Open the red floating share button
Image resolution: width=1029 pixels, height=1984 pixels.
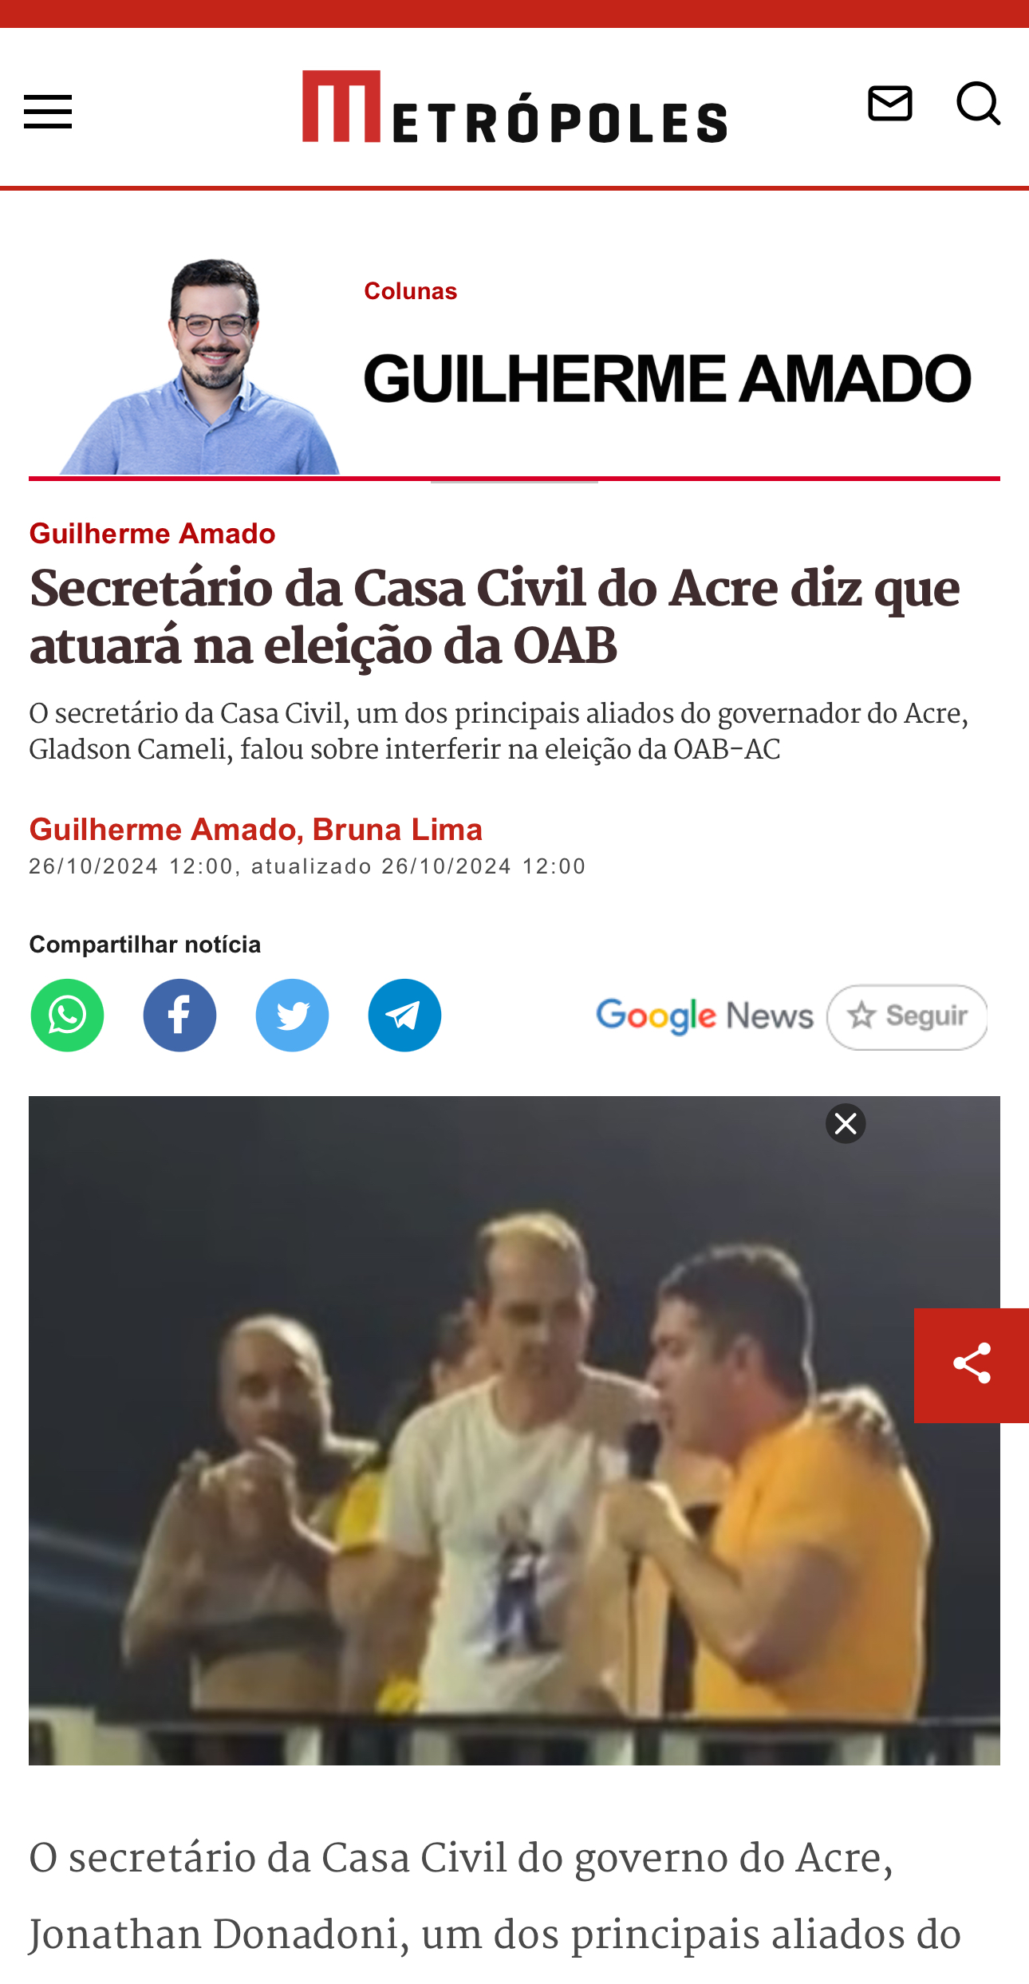[972, 1365]
